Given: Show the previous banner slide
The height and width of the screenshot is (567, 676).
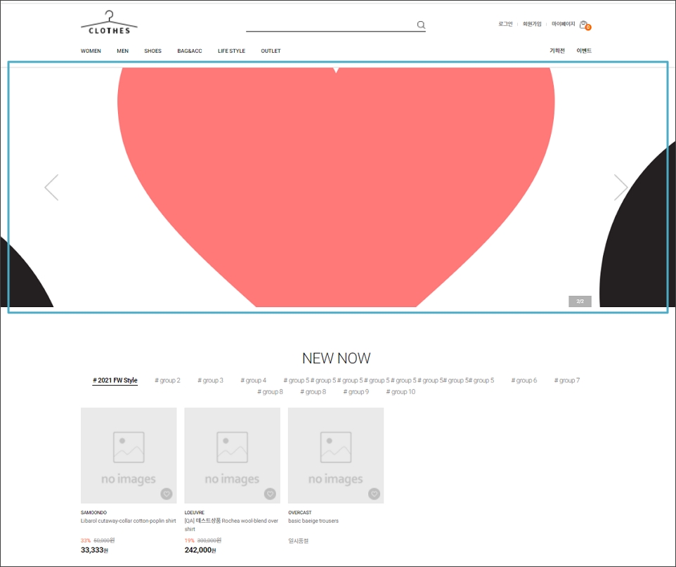Looking at the screenshot, I should 51,188.
